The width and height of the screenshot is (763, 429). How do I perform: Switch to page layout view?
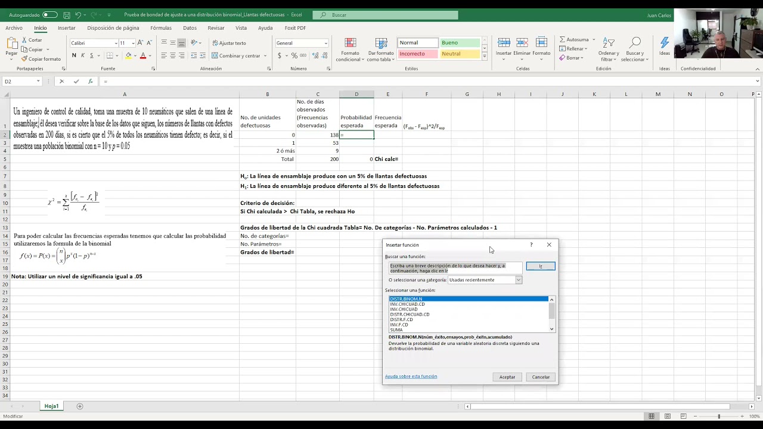pyautogui.click(x=666, y=416)
